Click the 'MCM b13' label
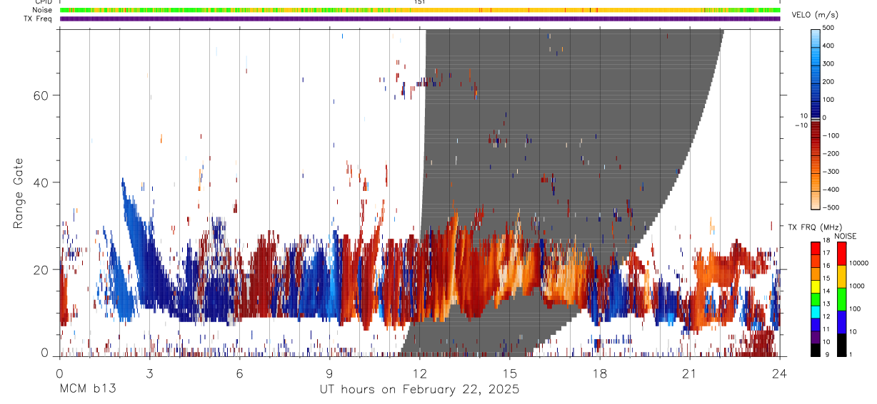This screenshot has width=877, height=404. click(x=88, y=390)
